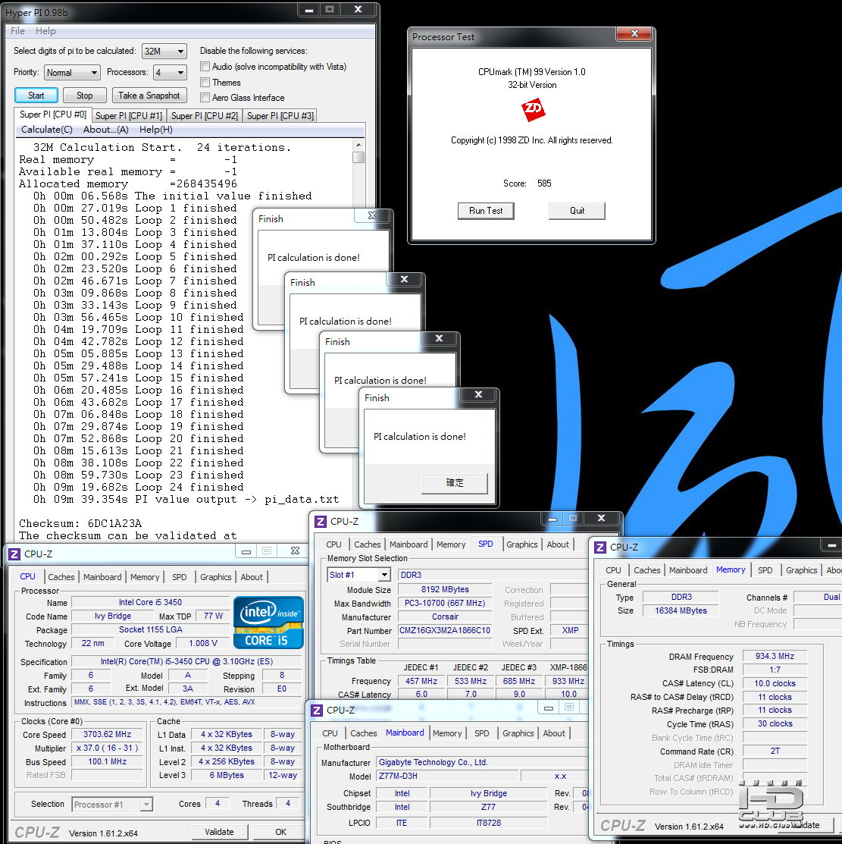Toggle the Aero Glass Interface checkbox
Screen dimensions: 842x844
[205, 97]
